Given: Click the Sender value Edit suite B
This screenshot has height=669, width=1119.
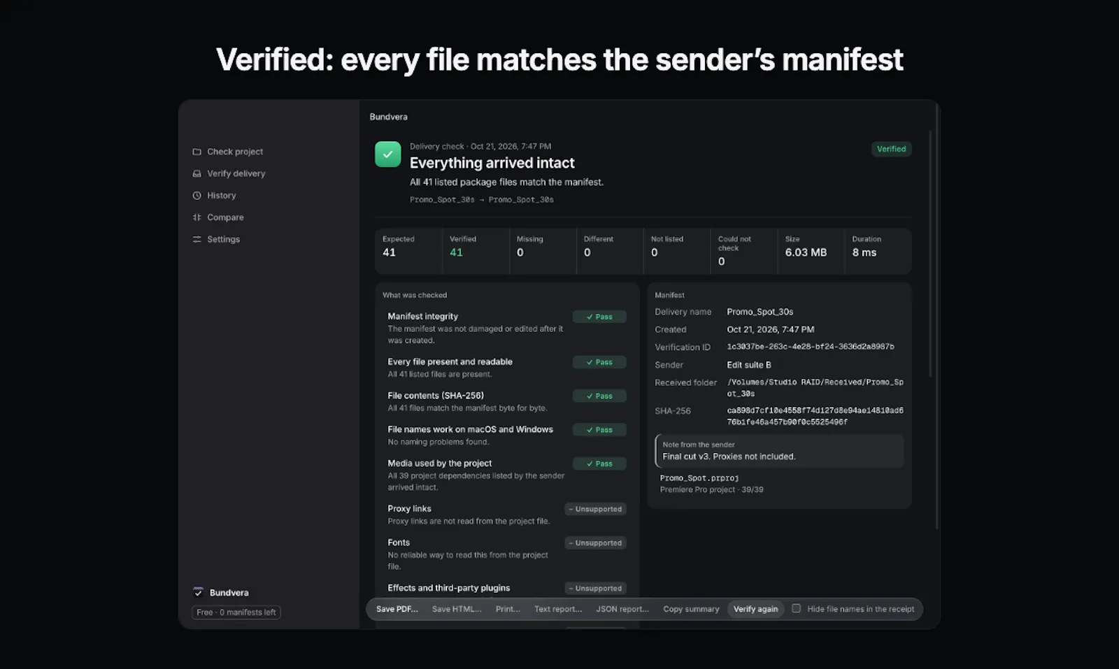Looking at the screenshot, I should click(x=749, y=365).
